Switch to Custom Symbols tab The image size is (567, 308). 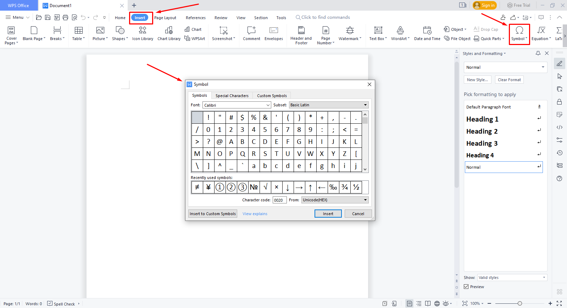pos(272,96)
